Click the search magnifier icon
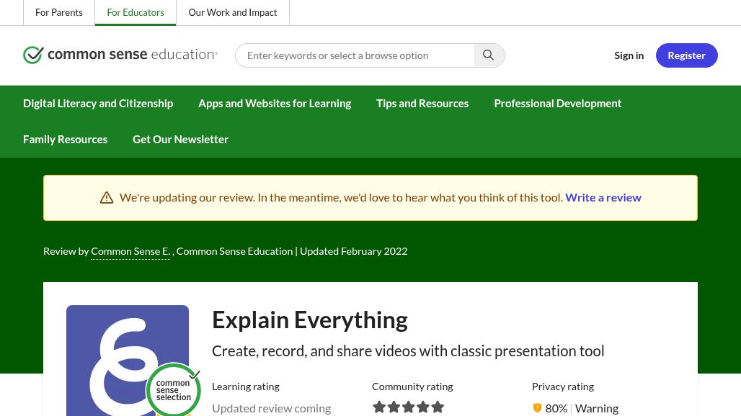The width and height of the screenshot is (741, 416). [488, 55]
